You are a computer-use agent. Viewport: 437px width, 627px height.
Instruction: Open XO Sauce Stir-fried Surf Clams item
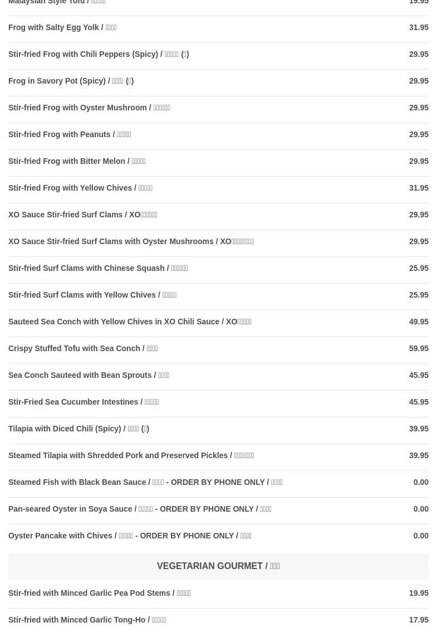218,215
